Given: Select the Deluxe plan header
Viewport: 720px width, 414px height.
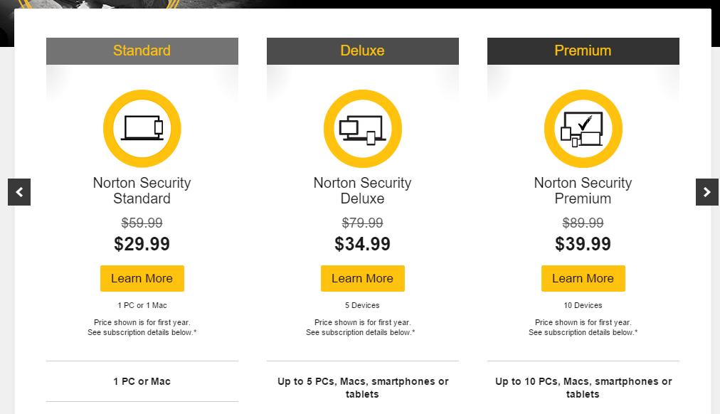Looking at the screenshot, I should (363, 51).
